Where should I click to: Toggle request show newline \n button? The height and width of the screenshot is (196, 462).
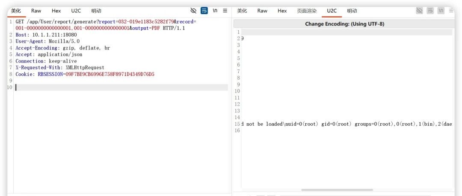click(x=215, y=11)
